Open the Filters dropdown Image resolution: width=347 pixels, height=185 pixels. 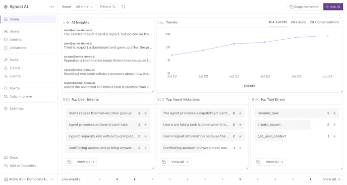click(x=108, y=7)
